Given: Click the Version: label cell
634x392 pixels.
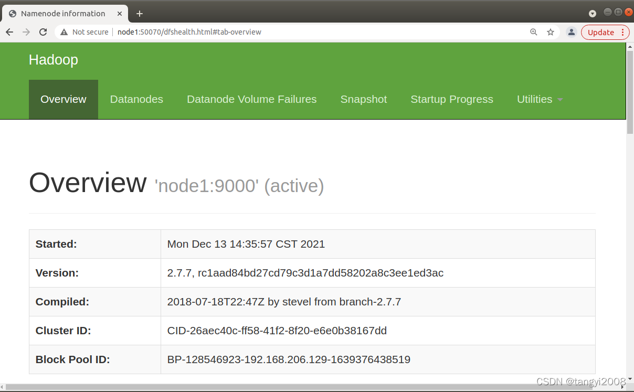Looking at the screenshot, I should [x=95, y=273].
